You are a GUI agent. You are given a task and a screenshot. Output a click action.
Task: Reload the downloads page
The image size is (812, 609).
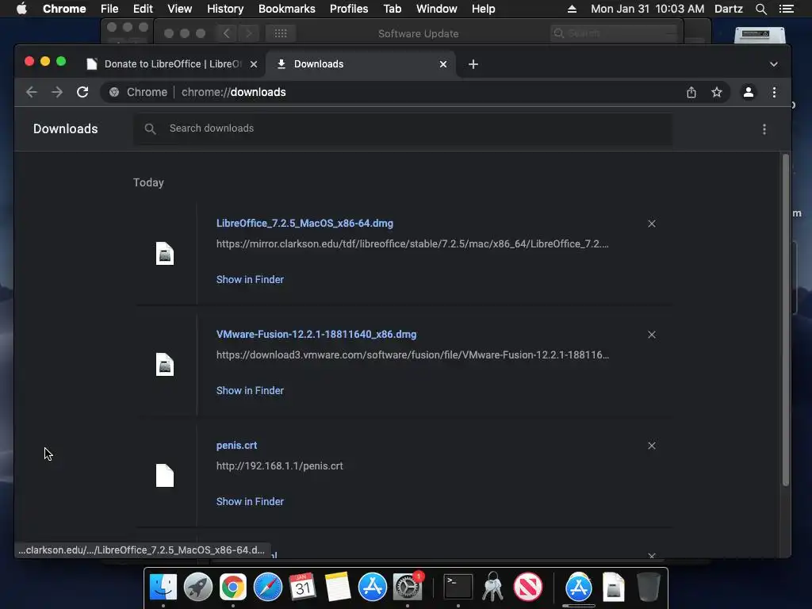82,92
